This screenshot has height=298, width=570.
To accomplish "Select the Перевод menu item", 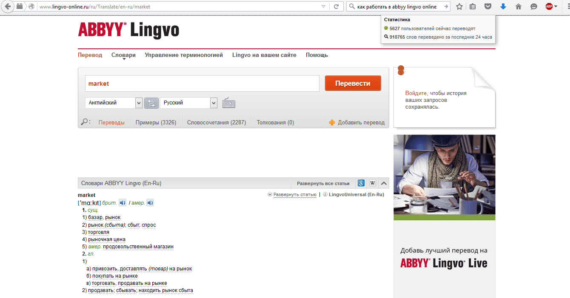I will [x=90, y=55].
